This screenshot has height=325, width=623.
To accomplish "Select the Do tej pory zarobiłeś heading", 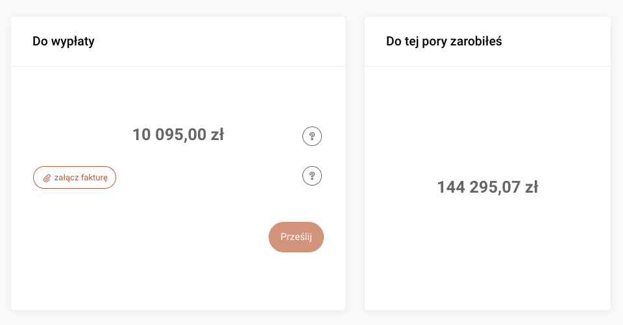I will coord(444,42).
